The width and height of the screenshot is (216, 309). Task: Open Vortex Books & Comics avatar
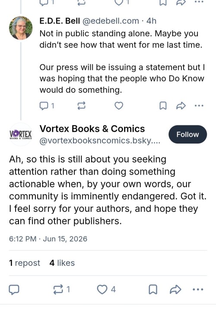point(21,134)
